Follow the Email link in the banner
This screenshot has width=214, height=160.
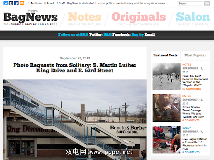150,35
